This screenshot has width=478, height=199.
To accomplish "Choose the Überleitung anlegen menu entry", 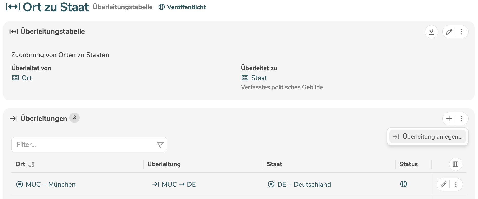I will (x=427, y=137).
